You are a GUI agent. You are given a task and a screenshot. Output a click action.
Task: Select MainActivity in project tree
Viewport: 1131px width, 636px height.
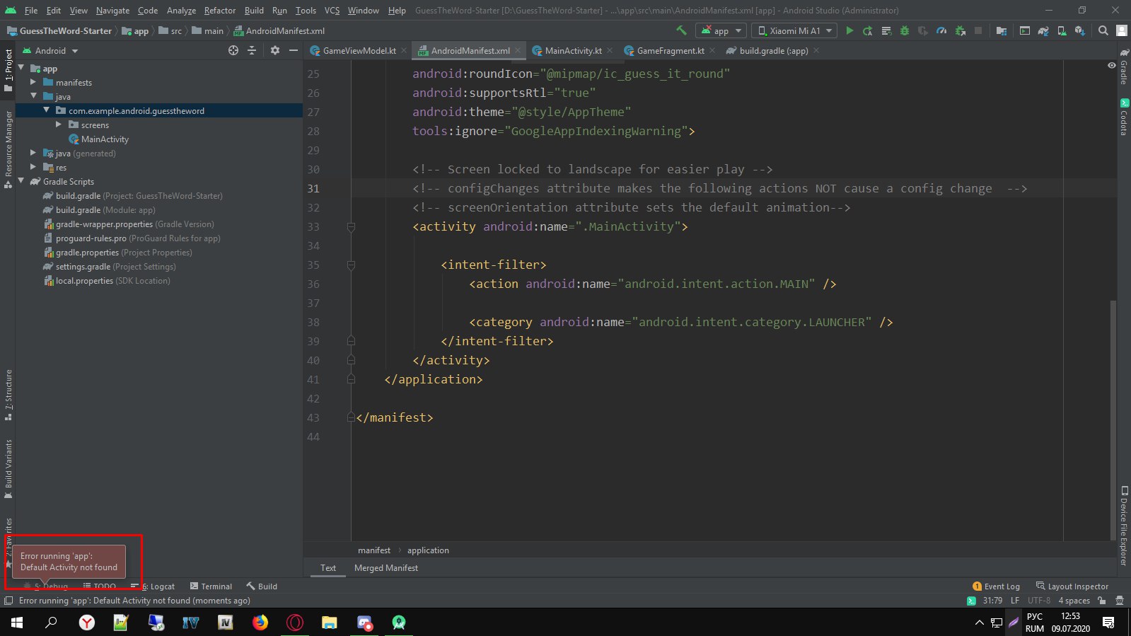tap(98, 139)
